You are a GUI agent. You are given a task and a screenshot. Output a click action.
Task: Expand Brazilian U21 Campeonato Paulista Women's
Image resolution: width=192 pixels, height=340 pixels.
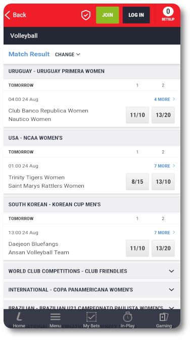click(x=92, y=307)
